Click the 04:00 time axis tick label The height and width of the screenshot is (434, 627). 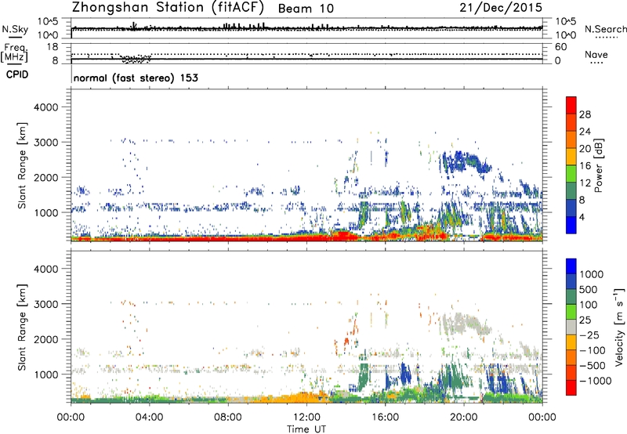click(x=149, y=418)
